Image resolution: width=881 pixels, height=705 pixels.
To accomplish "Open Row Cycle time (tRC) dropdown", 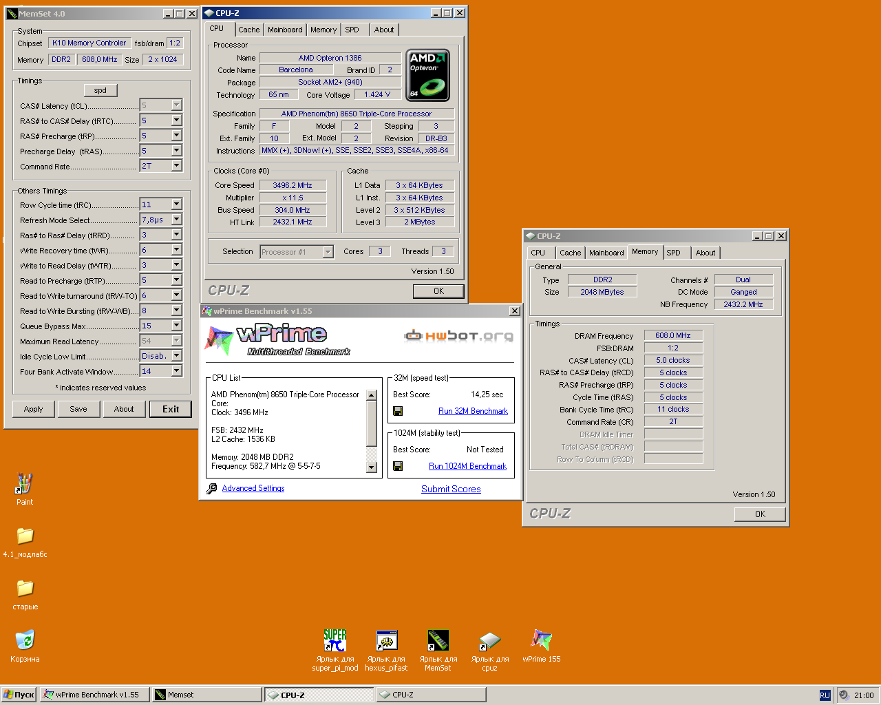I will click(x=176, y=204).
